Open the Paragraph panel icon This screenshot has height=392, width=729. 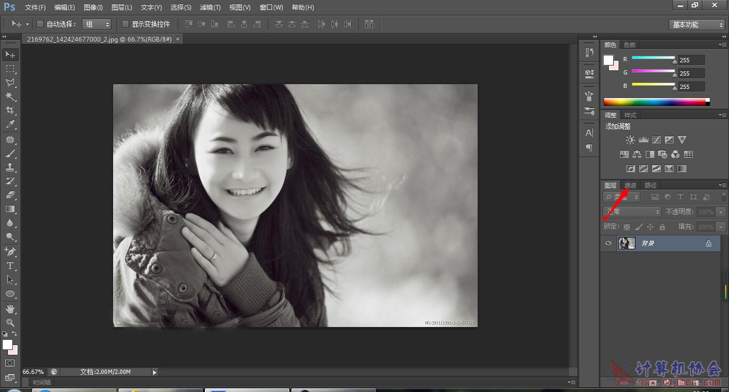[589, 148]
